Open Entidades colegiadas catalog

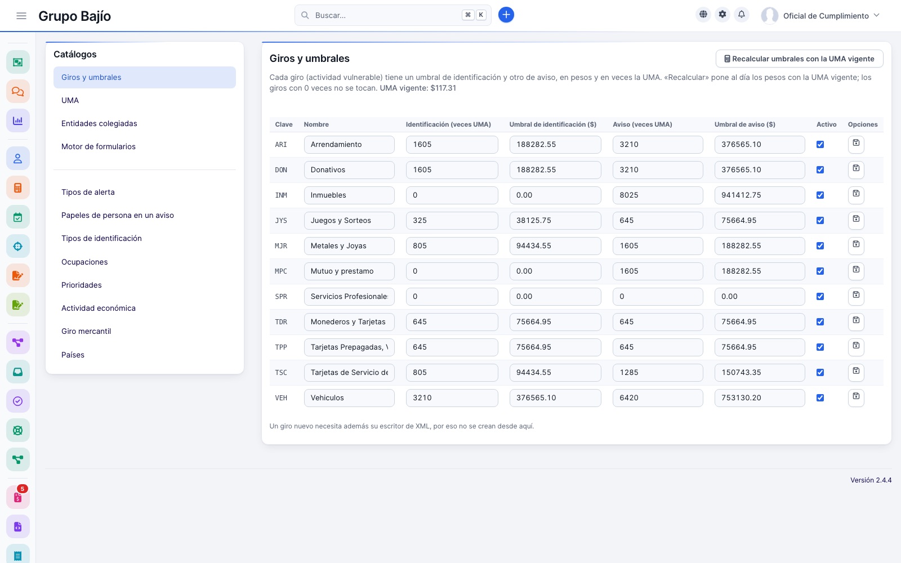click(145, 123)
